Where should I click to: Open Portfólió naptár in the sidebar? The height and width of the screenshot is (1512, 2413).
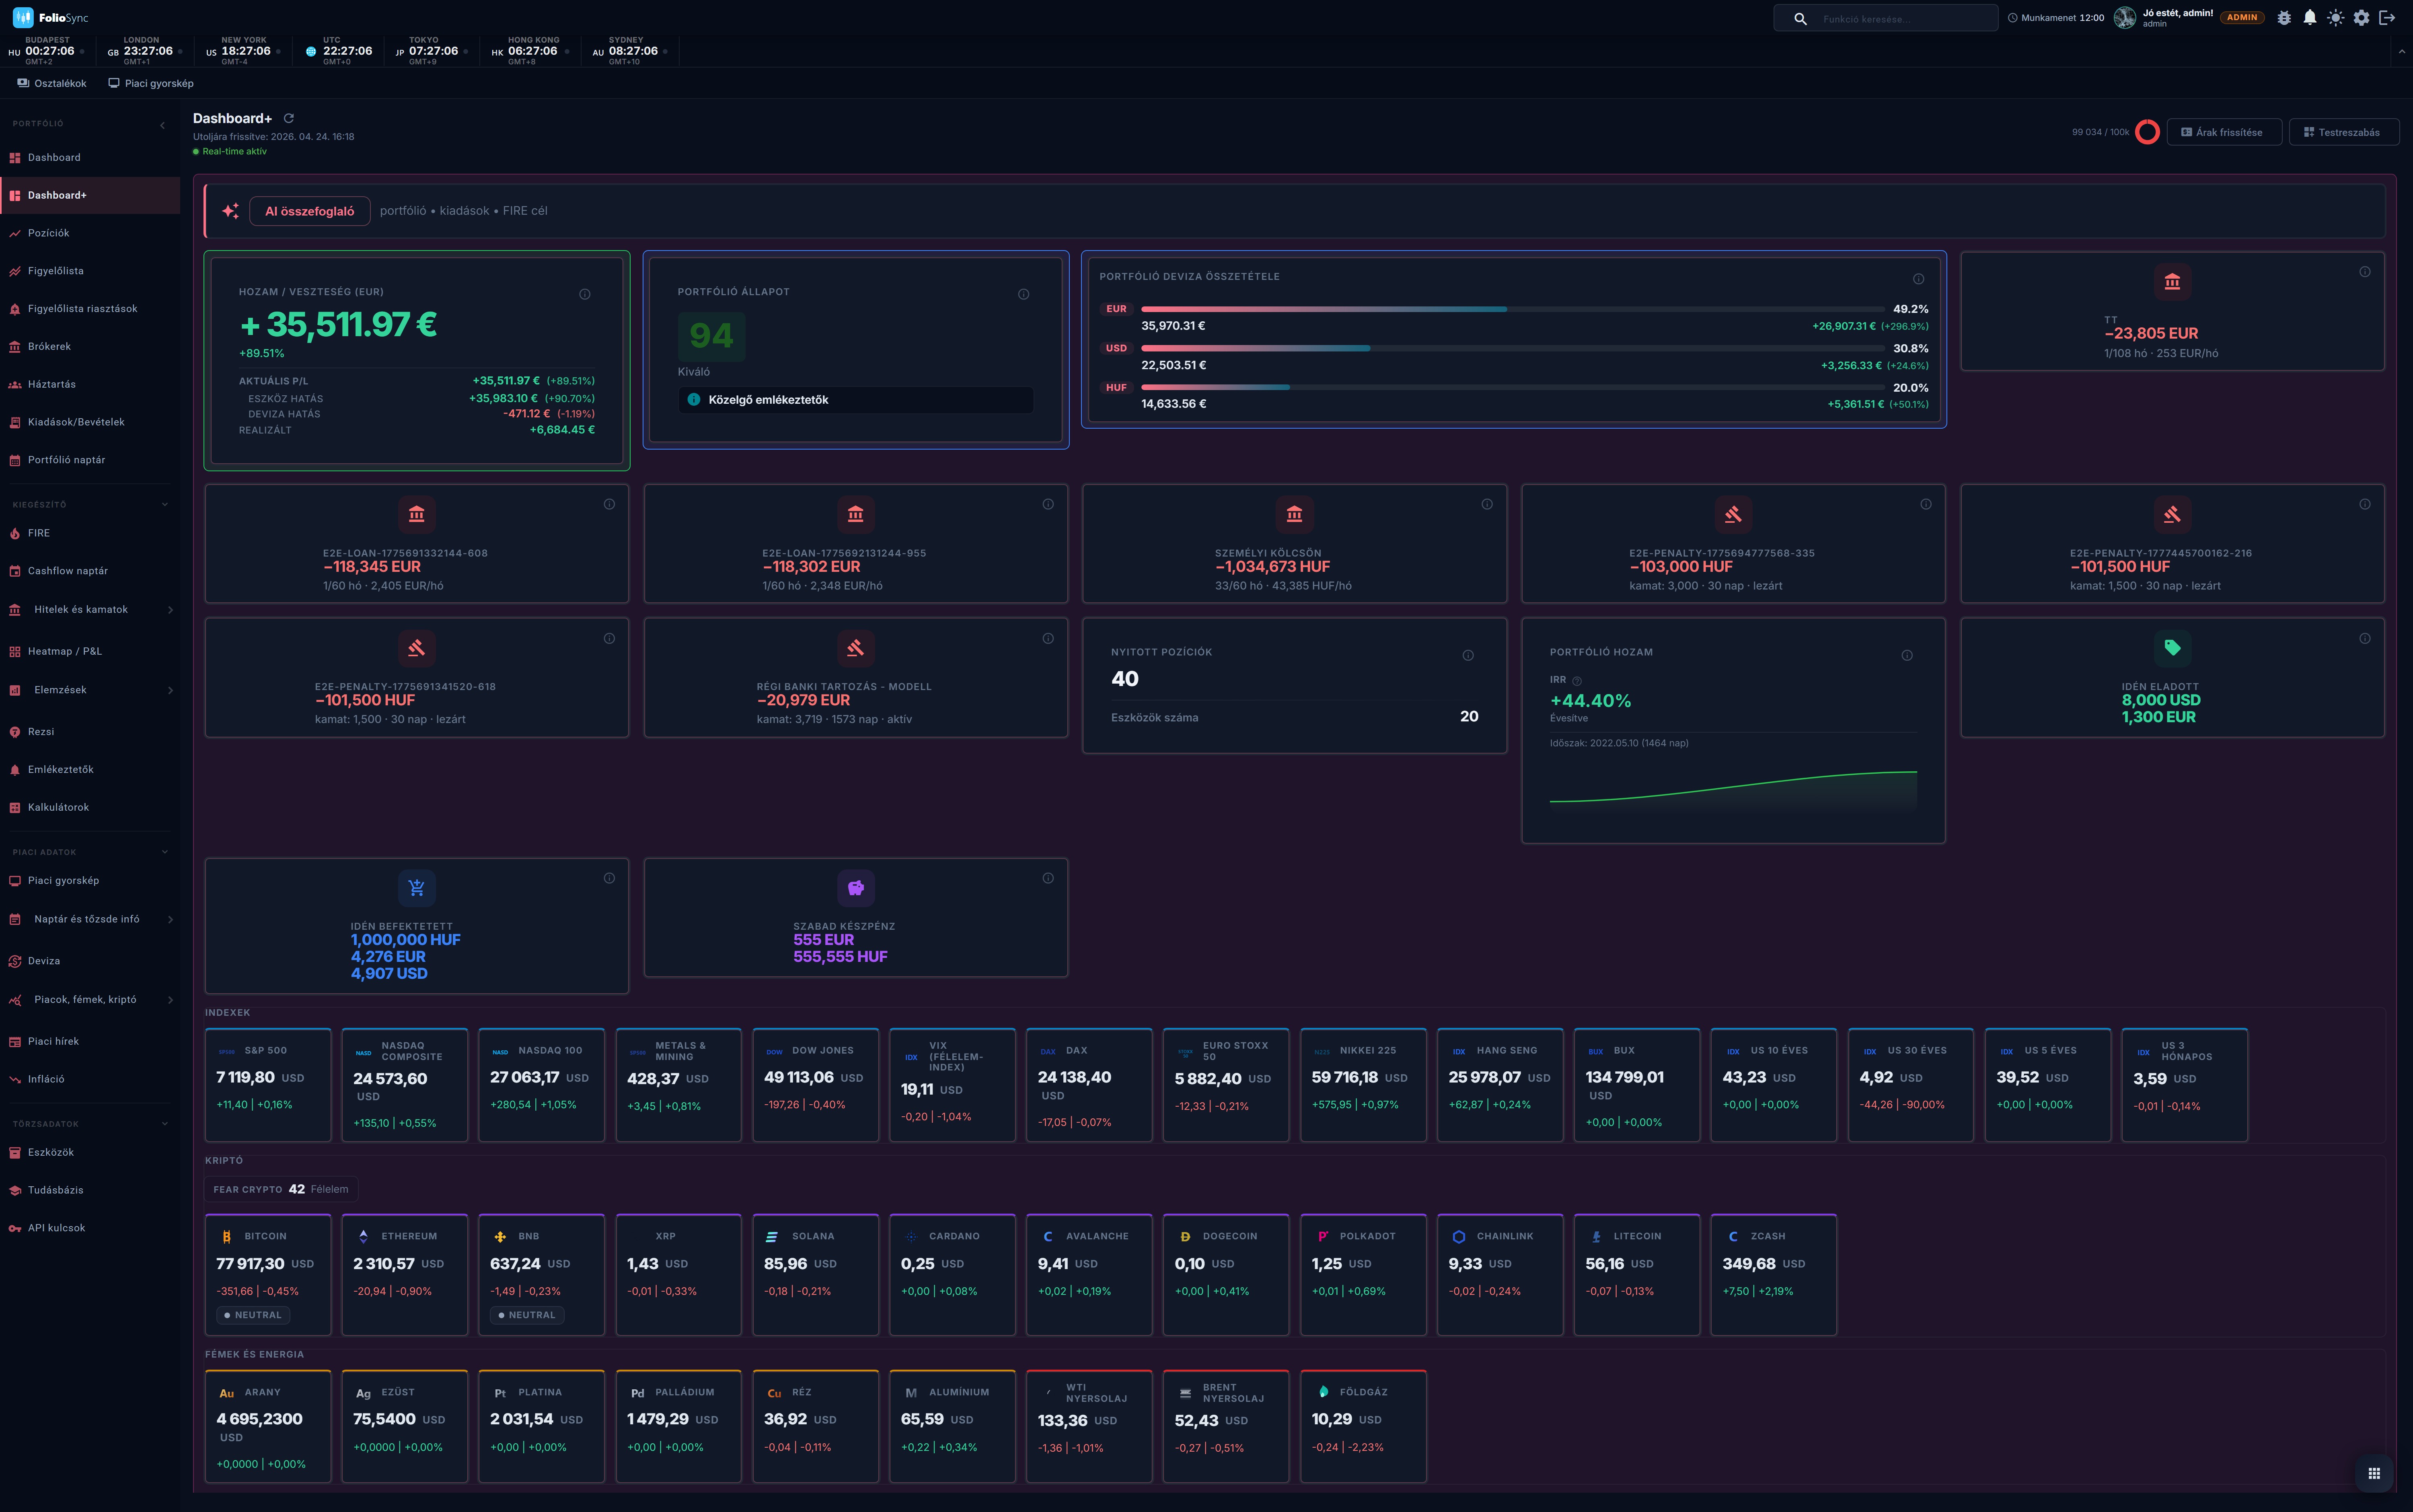(x=90, y=460)
